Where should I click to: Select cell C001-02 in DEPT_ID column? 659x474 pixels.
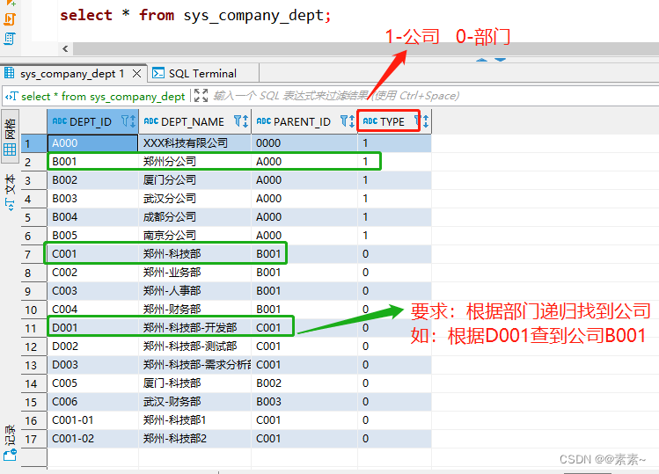[x=92, y=439]
